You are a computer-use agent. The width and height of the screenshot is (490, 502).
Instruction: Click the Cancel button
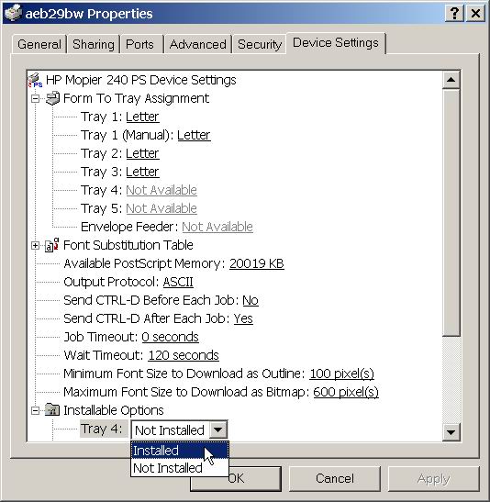[335, 478]
